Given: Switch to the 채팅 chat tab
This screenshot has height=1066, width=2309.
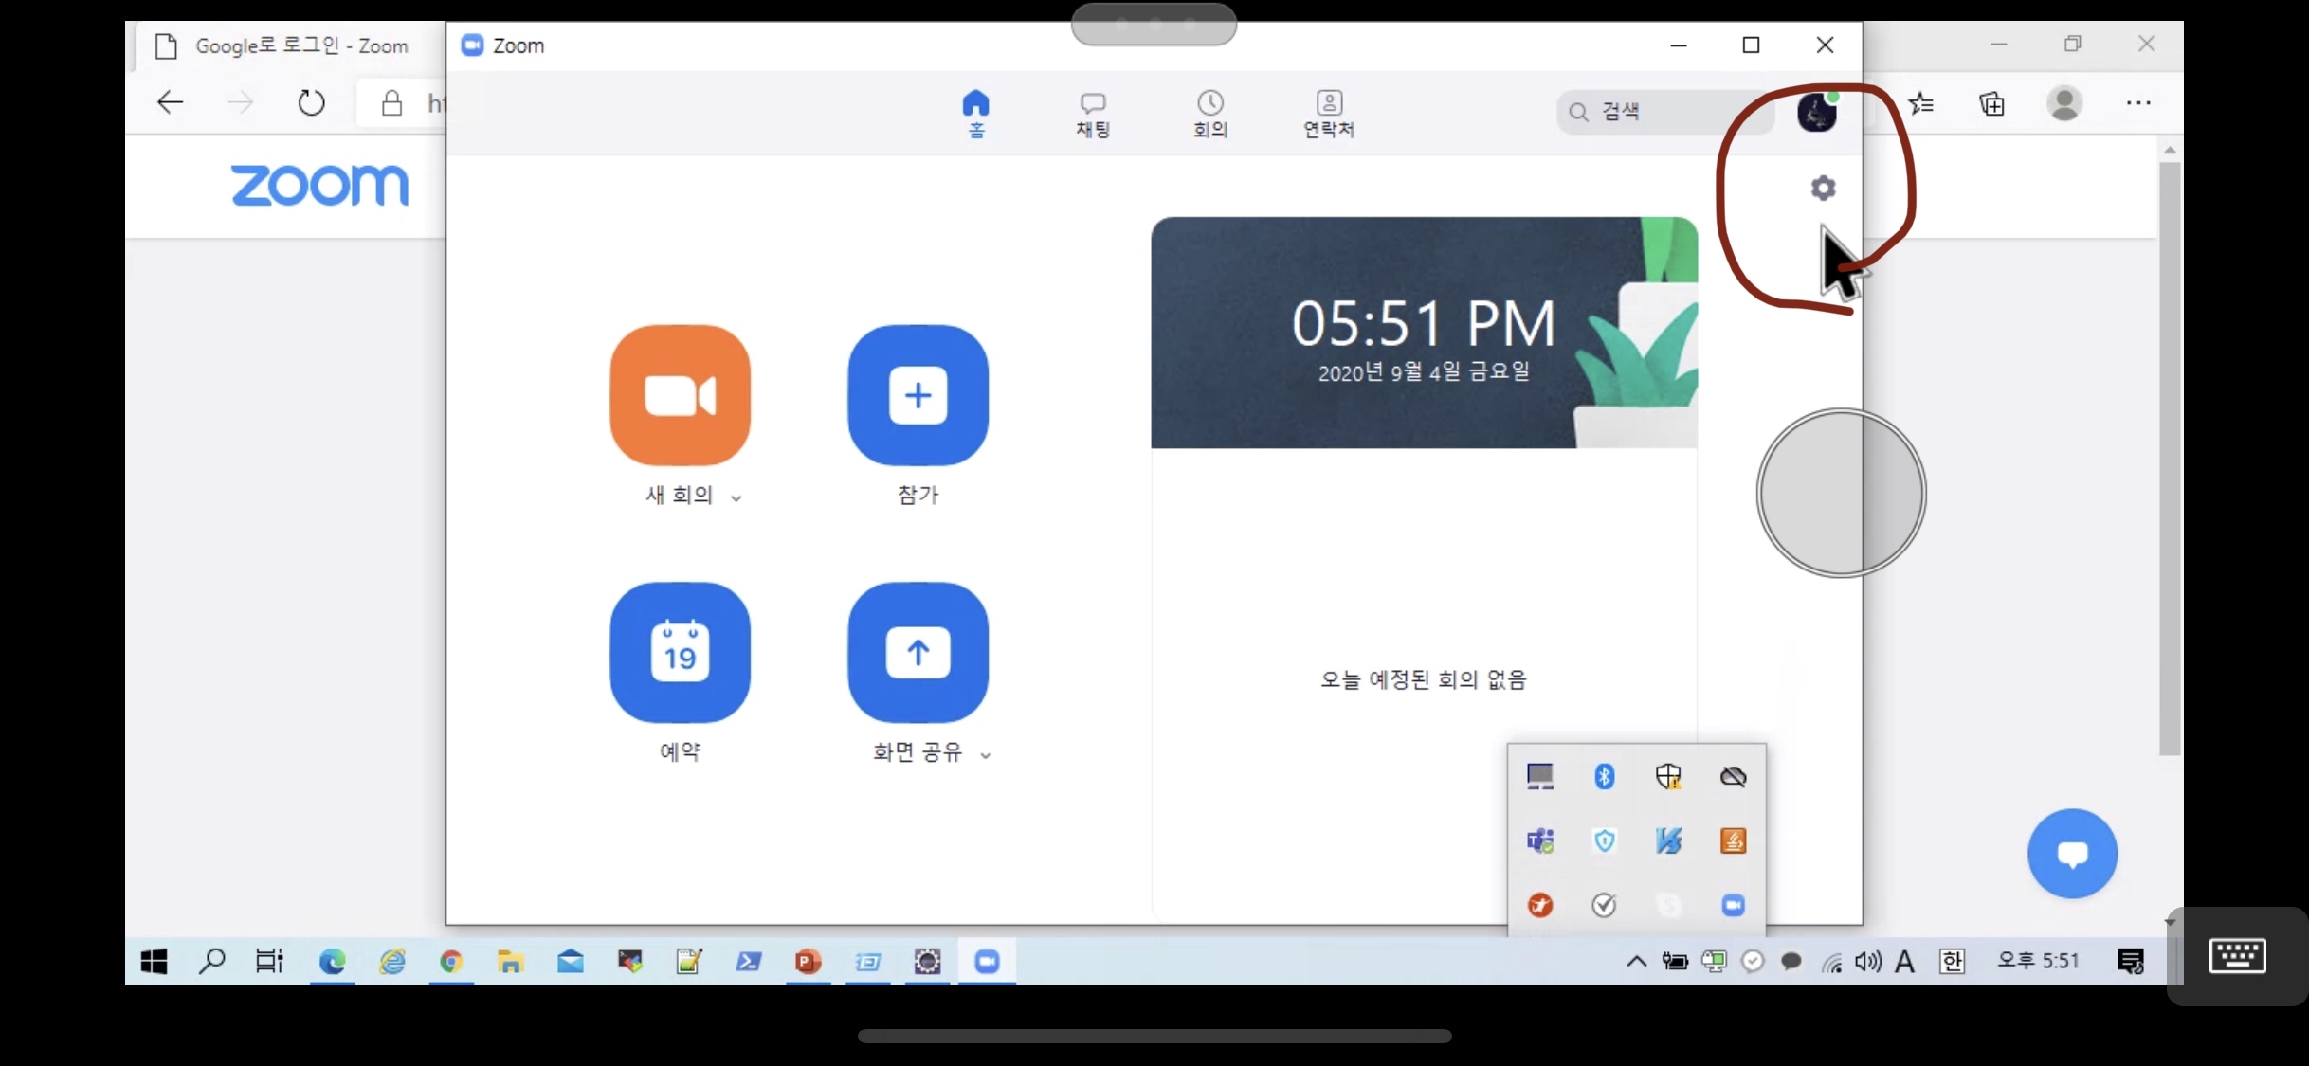Looking at the screenshot, I should pyautogui.click(x=1093, y=114).
